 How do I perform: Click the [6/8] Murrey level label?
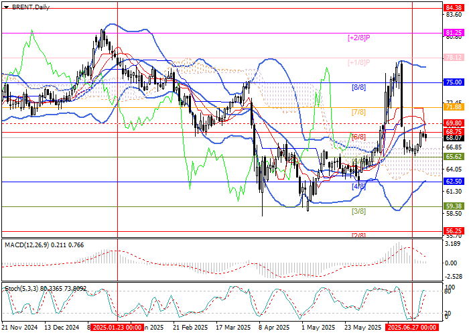point(358,137)
